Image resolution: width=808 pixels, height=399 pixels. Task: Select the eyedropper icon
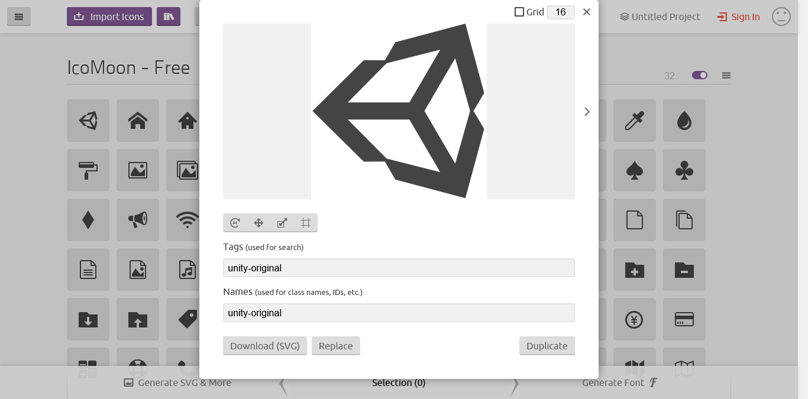pyautogui.click(x=635, y=121)
